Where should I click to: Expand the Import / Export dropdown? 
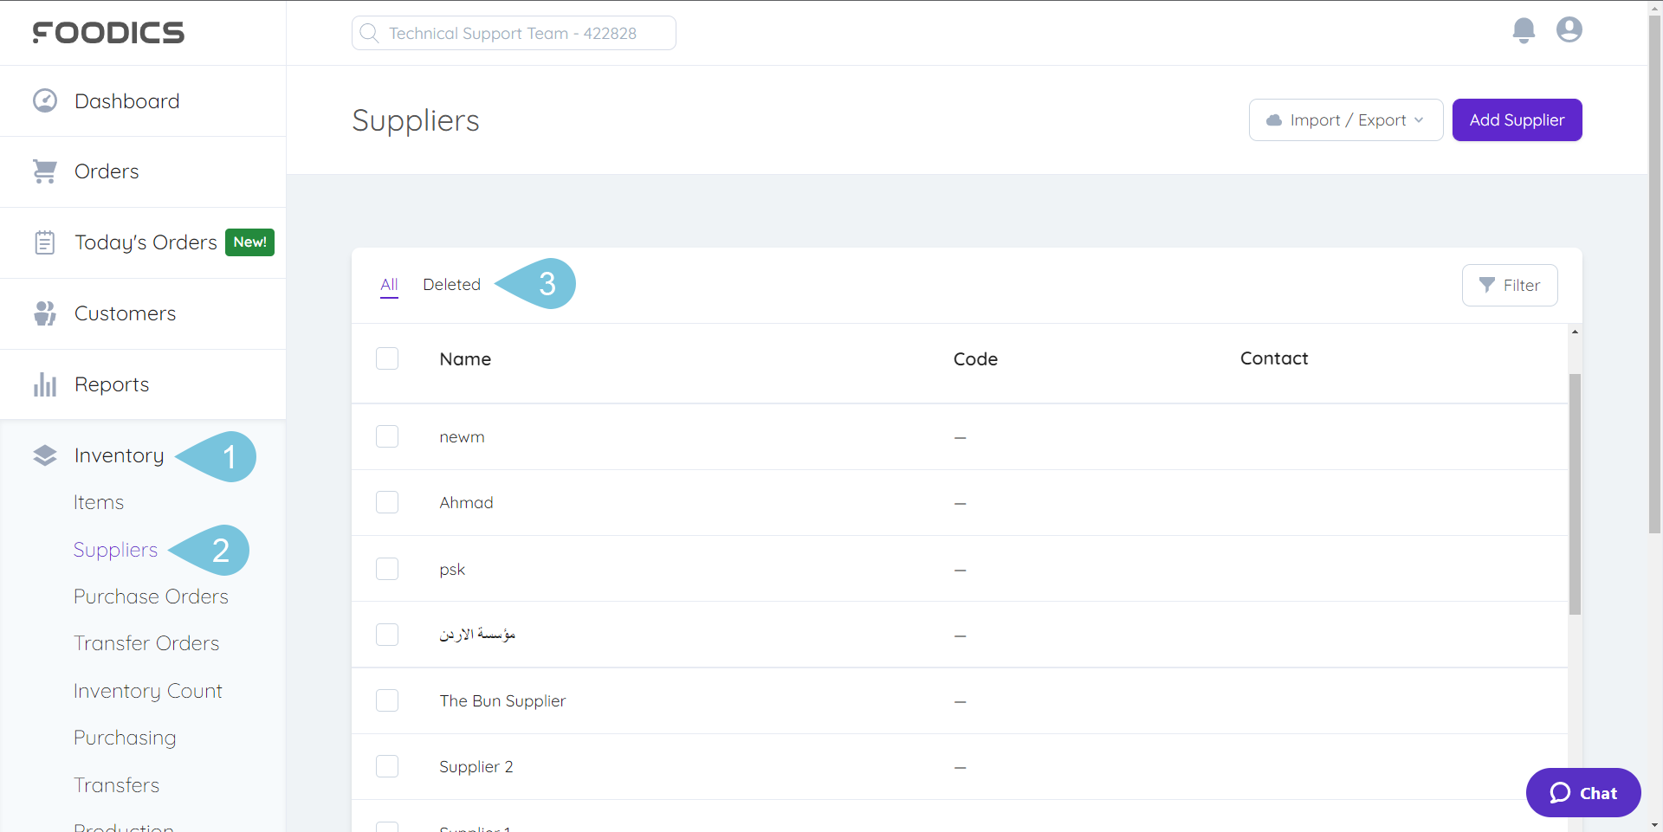pyautogui.click(x=1346, y=119)
